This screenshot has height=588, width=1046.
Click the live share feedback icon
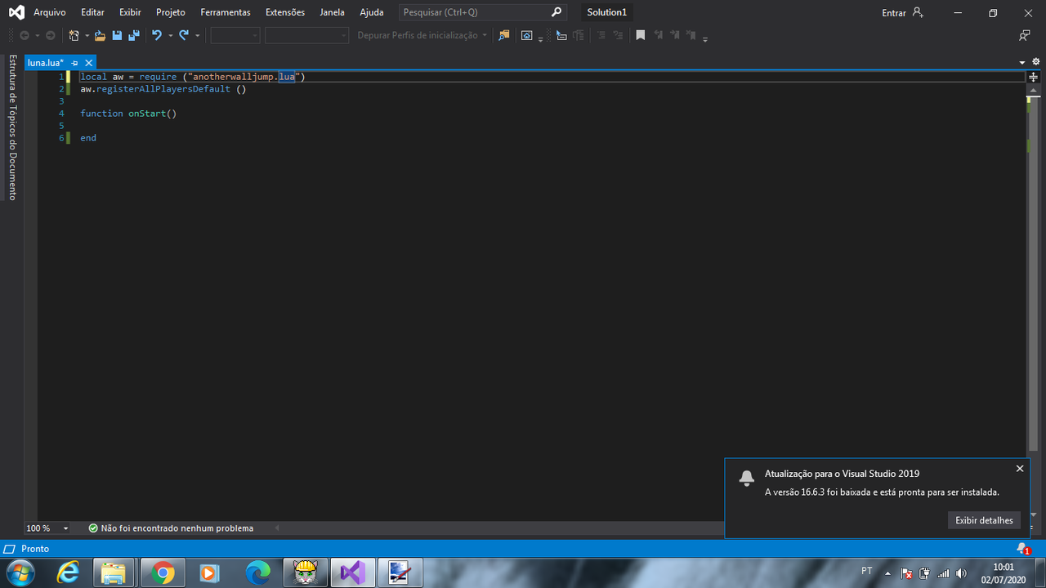(x=1024, y=35)
